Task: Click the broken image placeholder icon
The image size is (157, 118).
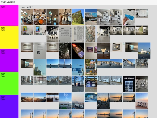Action: [124, 43]
